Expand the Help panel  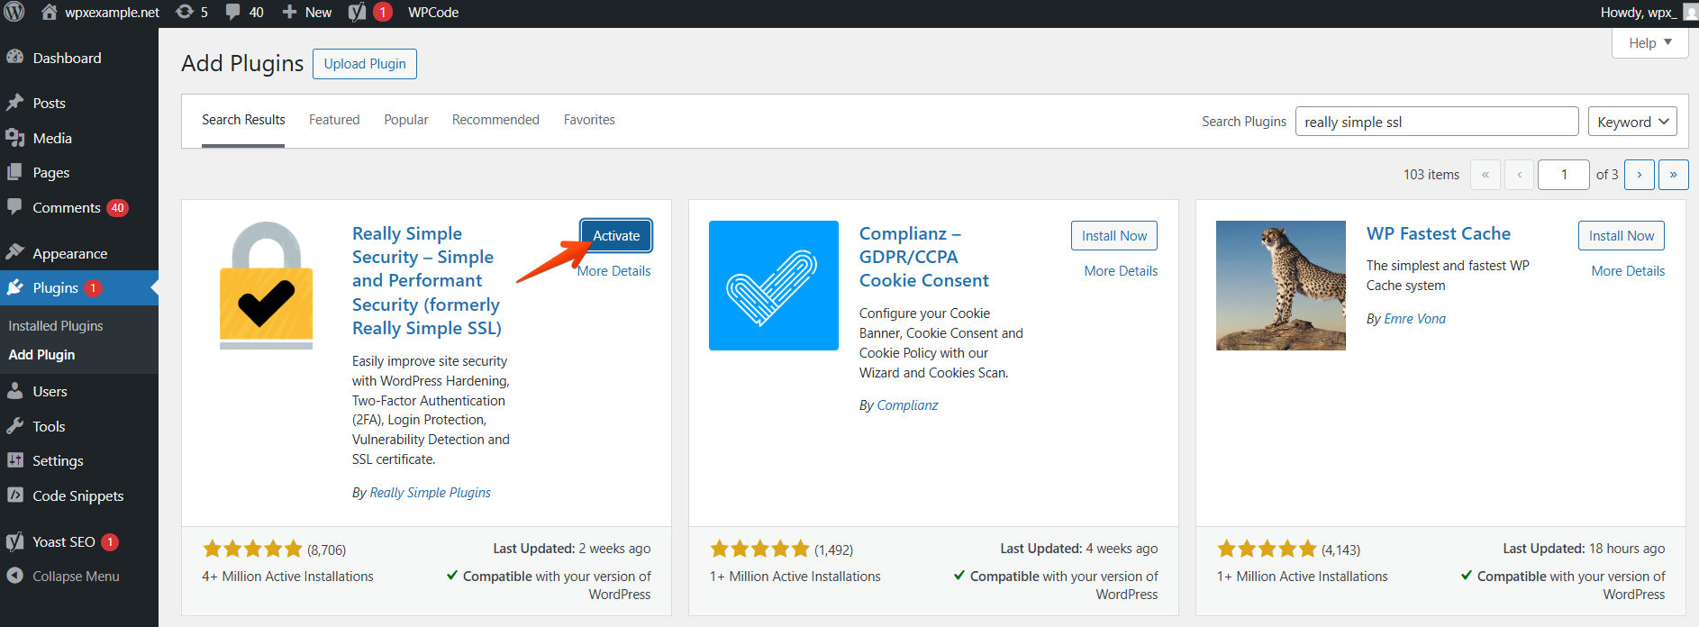point(1649,42)
